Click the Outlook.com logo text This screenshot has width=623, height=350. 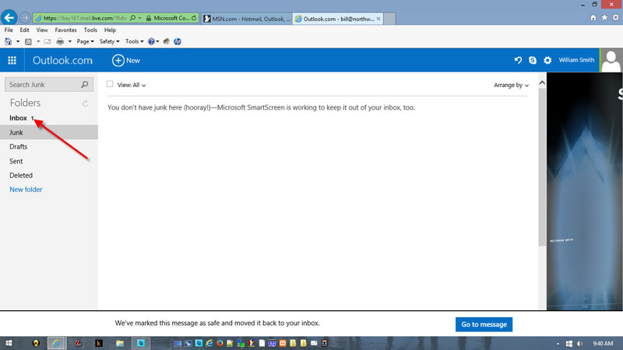tap(62, 61)
